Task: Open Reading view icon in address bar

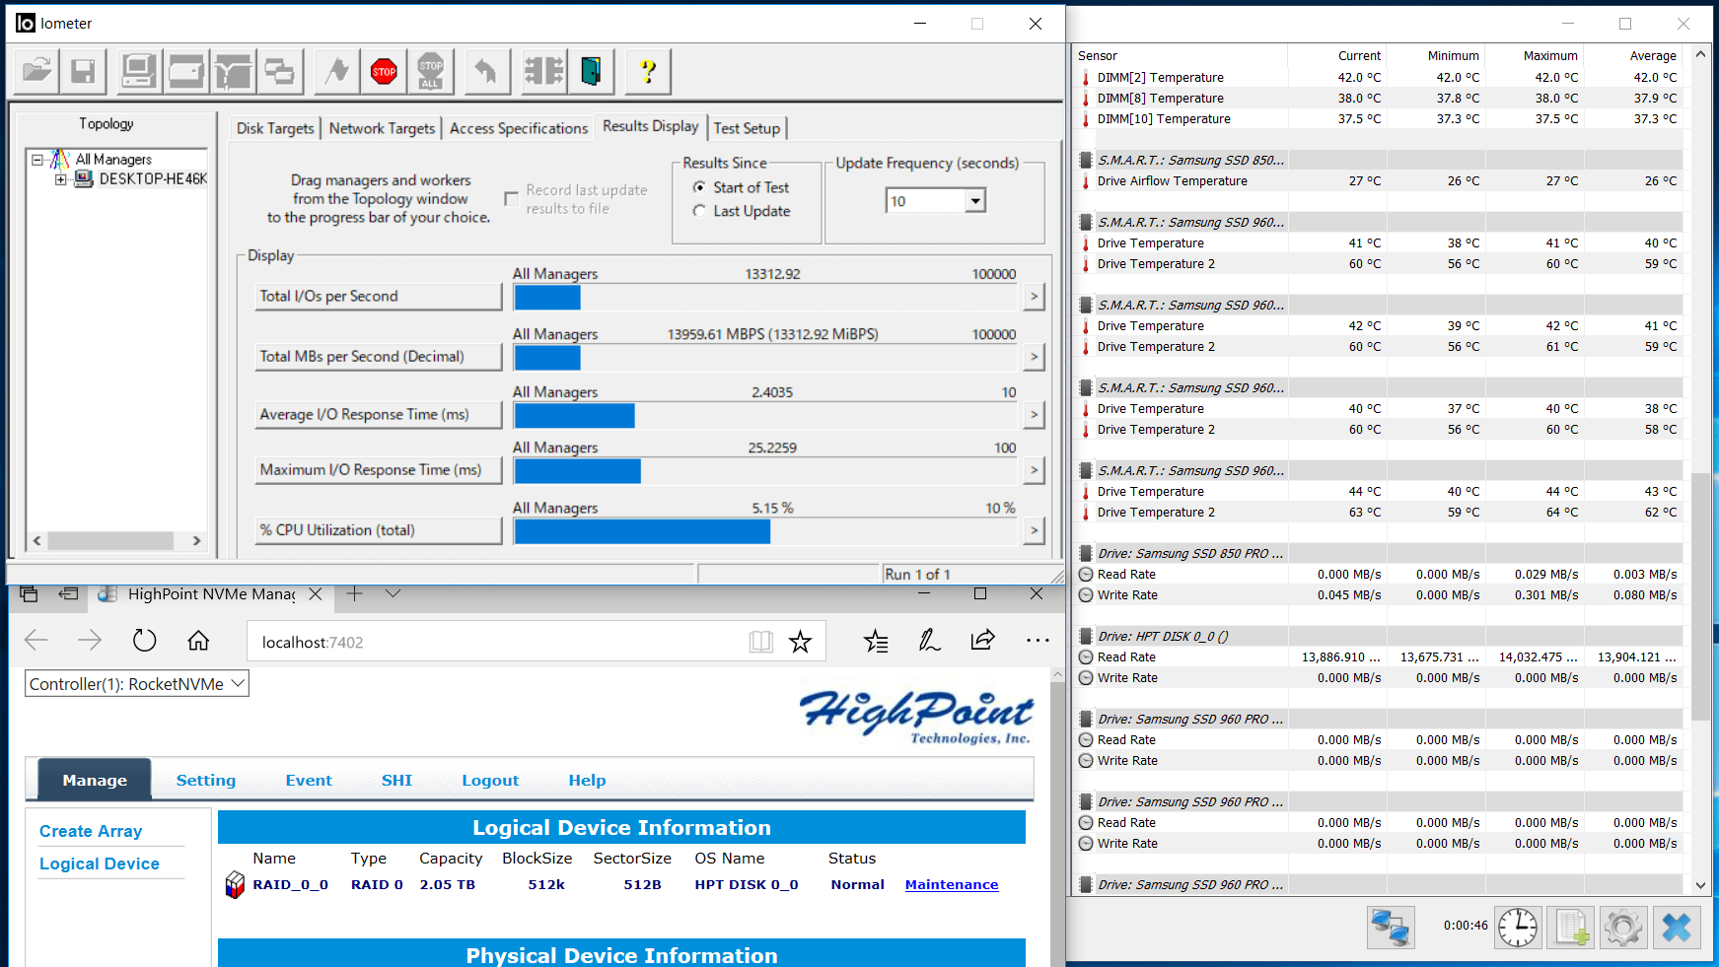Action: click(760, 642)
